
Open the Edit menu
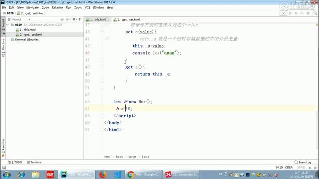(x=12, y=8)
